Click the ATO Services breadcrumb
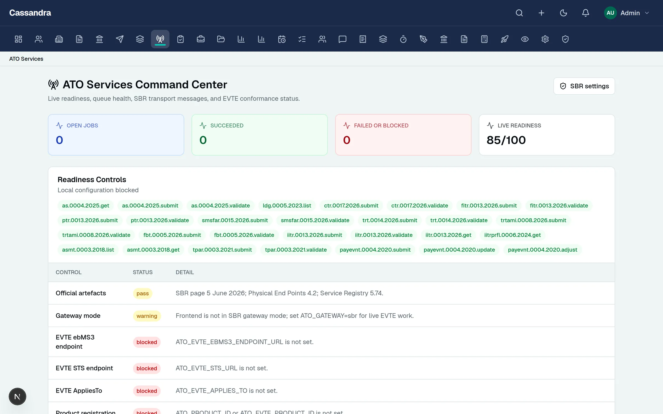This screenshot has width=663, height=414. 26,59
